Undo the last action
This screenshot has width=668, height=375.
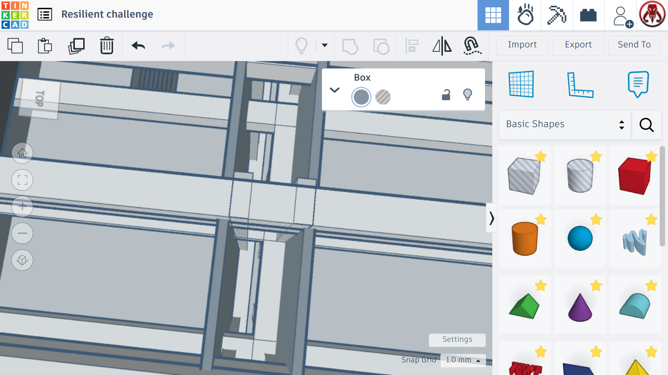point(138,45)
